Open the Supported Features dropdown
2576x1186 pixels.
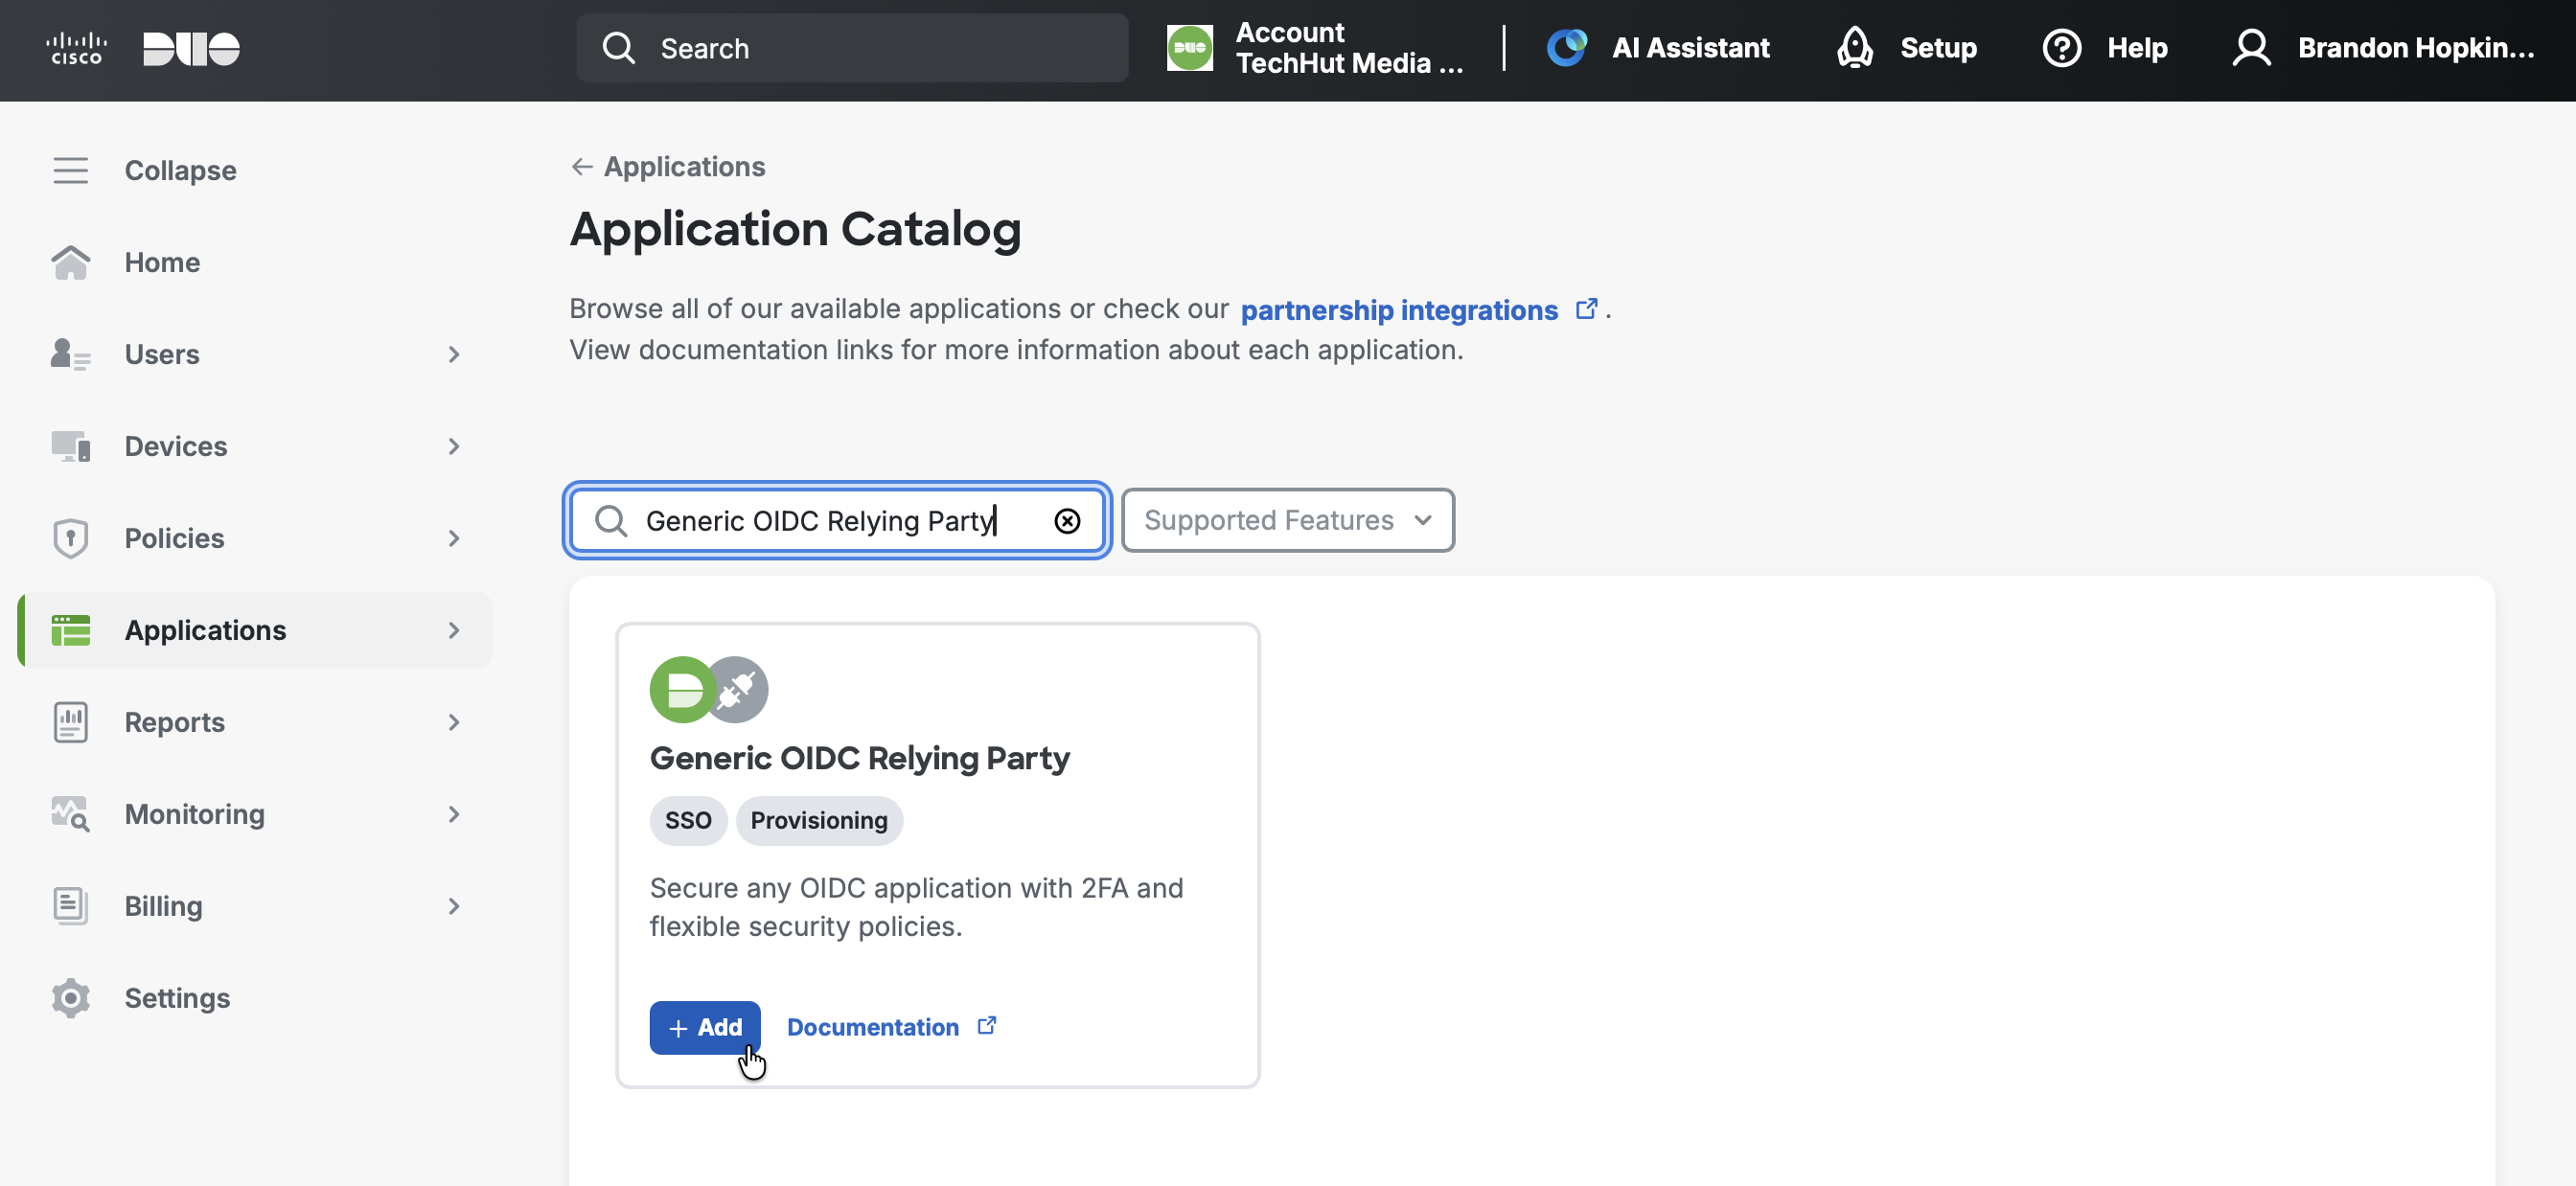tap(1287, 520)
